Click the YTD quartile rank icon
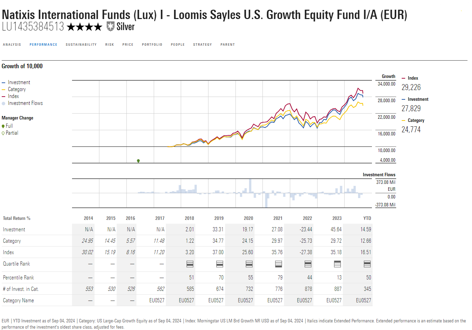The image size is (472, 330). click(x=367, y=264)
